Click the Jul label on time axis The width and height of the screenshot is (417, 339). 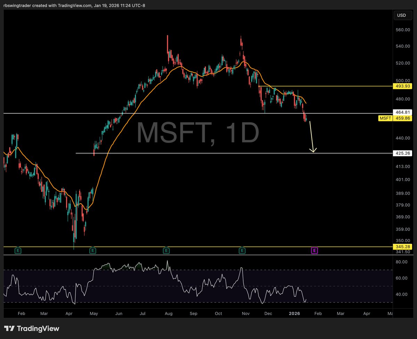[142, 313]
